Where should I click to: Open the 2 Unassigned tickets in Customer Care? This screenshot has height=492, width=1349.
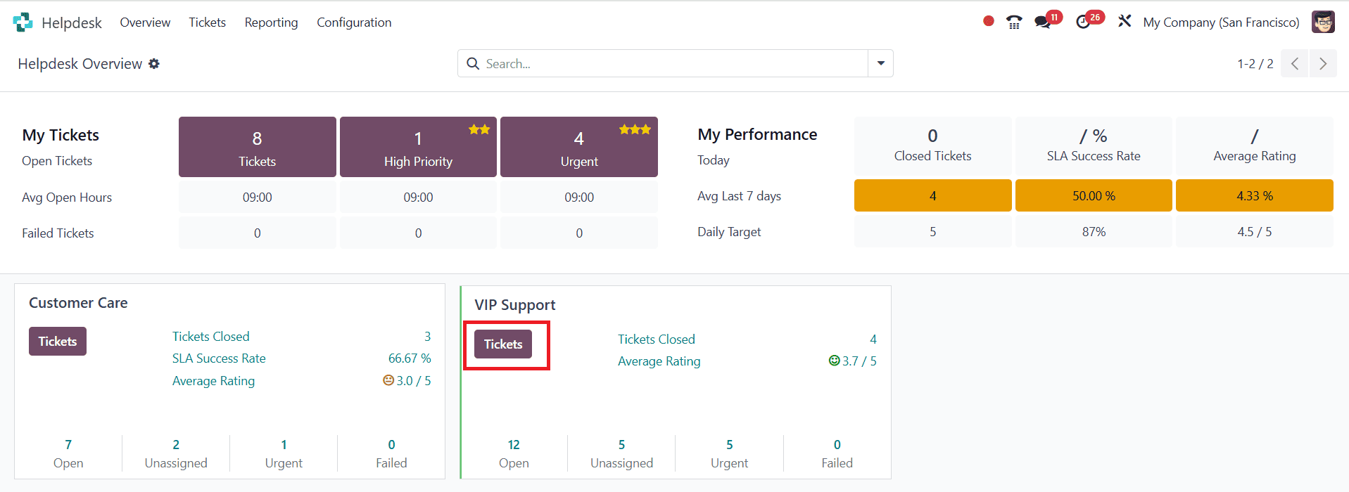coord(176,453)
